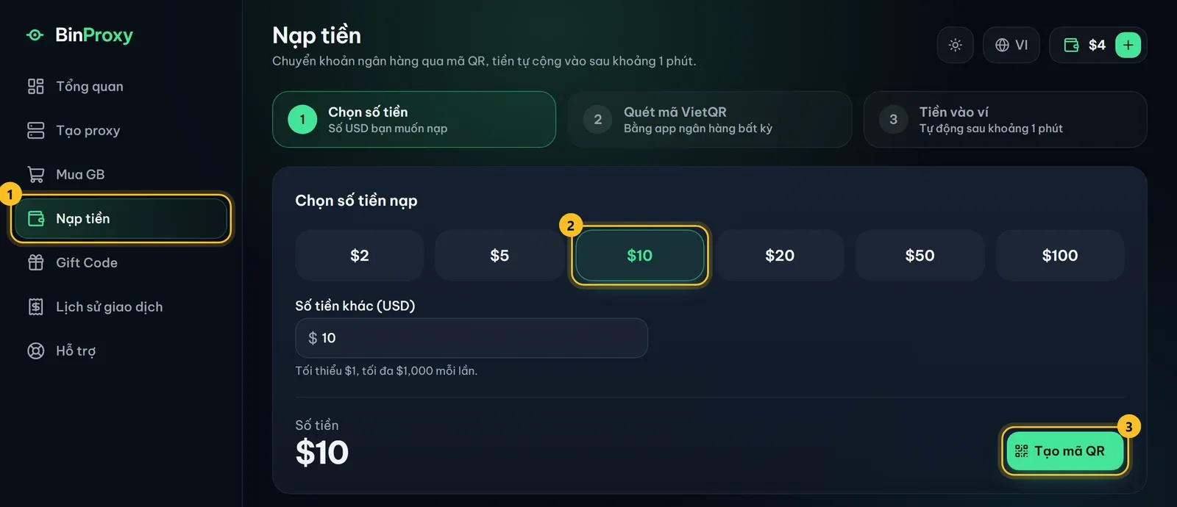The height and width of the screenshot is (507, 1177).
Task: Select the $2 deposit amount
Action: (x=359, y=255)
